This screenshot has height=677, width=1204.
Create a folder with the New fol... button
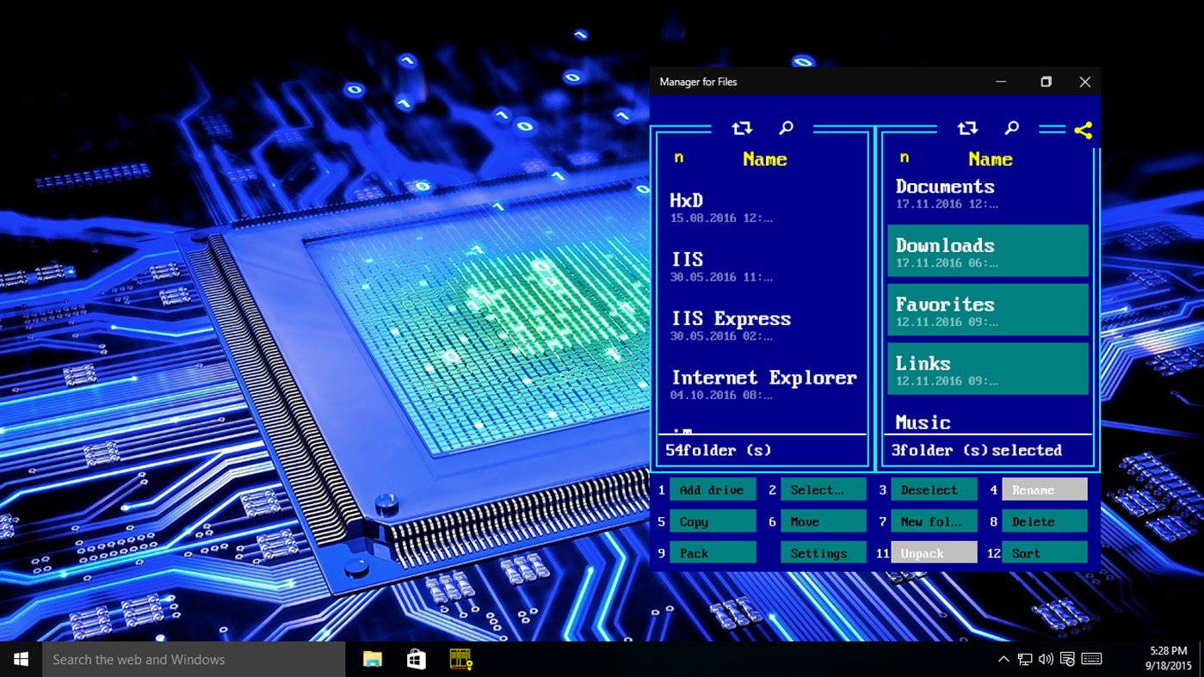(x=934, y=521)
